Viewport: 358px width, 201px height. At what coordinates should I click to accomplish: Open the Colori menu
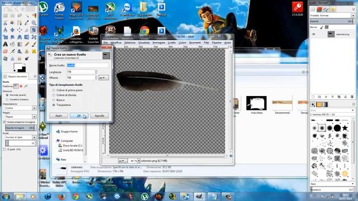pyautogui.click(x=182, y=42)
